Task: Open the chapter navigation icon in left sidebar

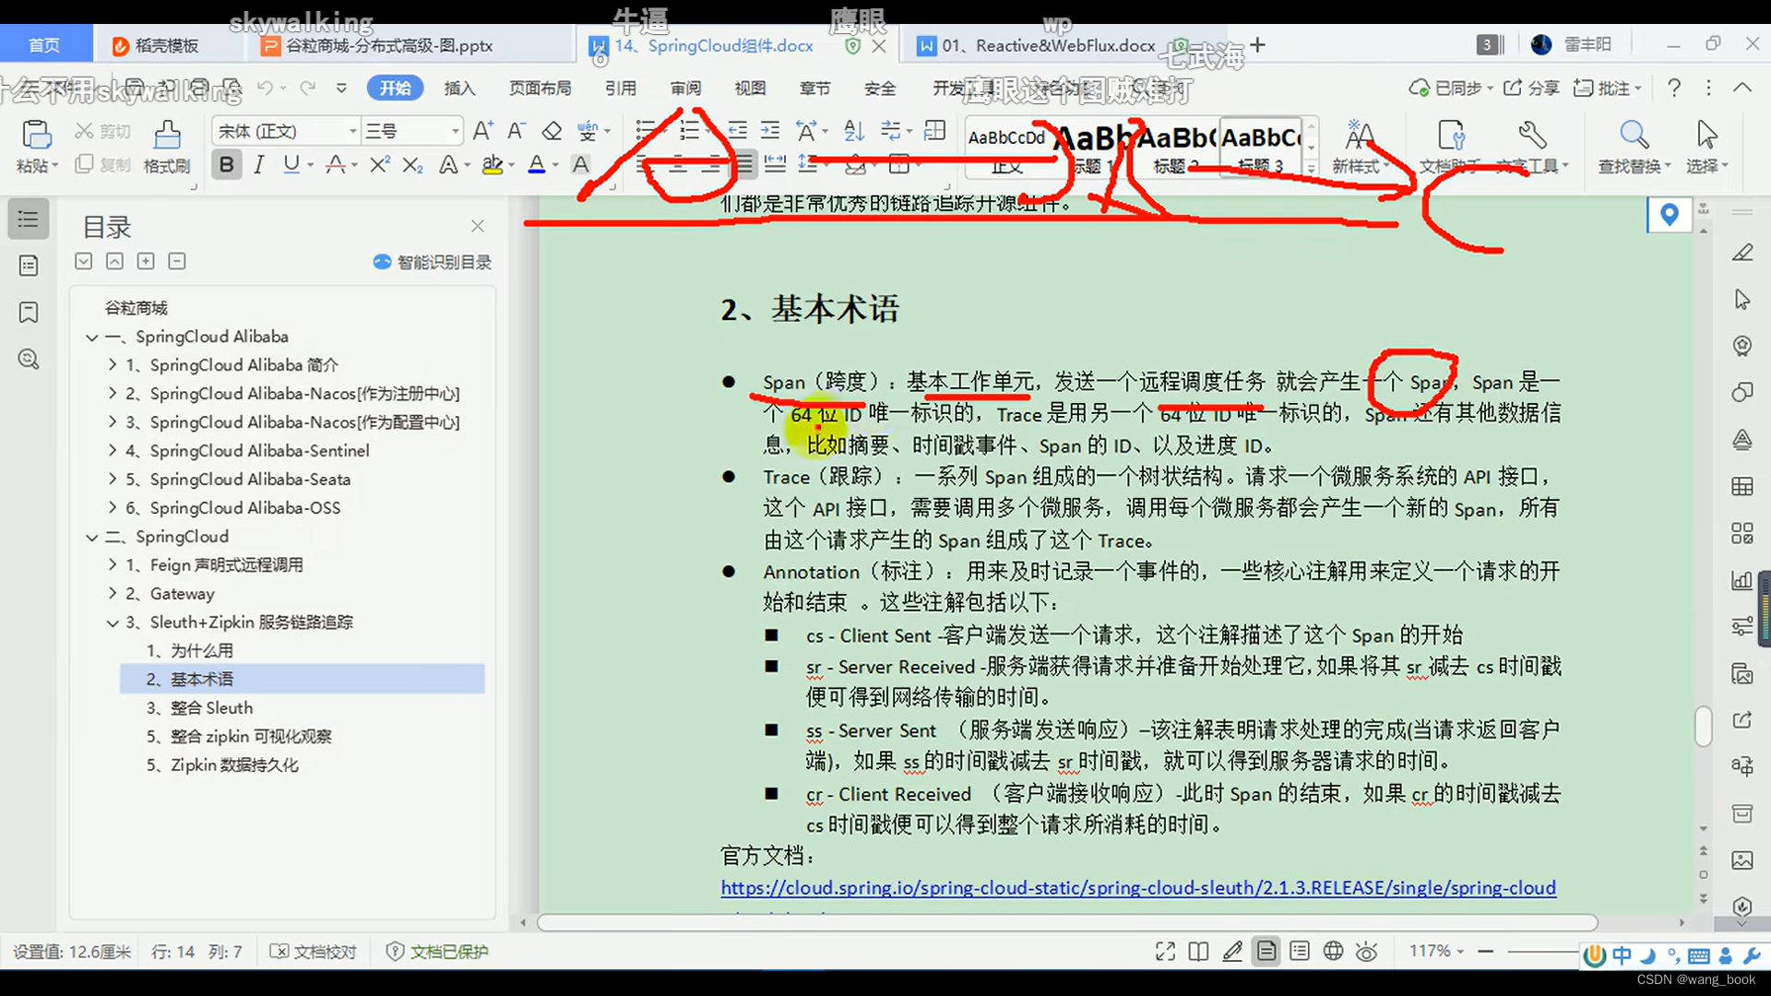Action: 28,267
